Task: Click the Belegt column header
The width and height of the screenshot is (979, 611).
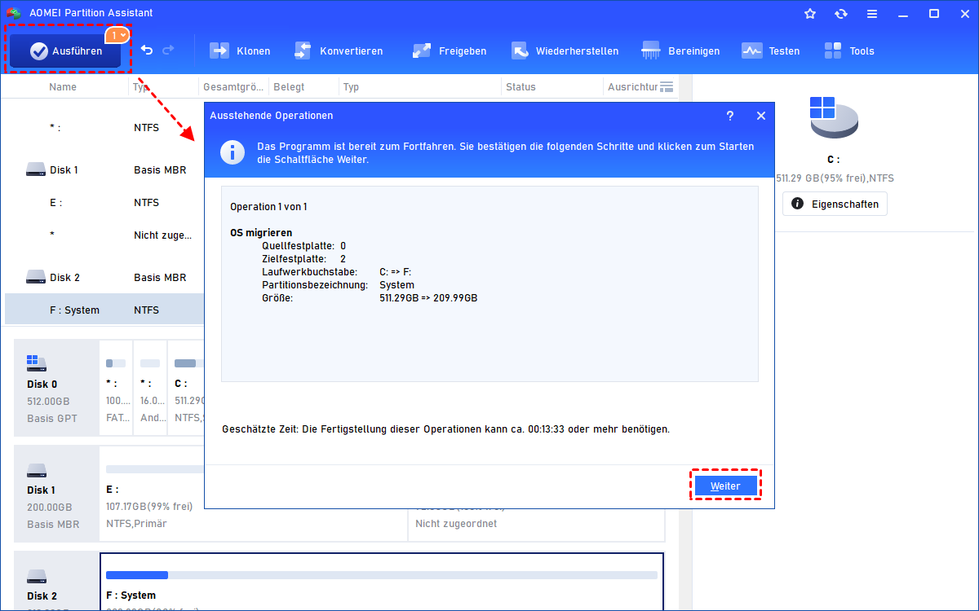Action: (289, 86)
